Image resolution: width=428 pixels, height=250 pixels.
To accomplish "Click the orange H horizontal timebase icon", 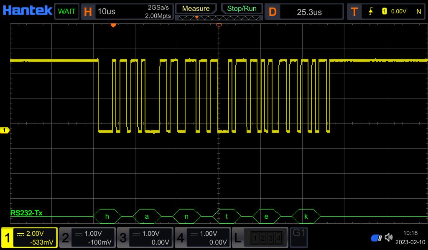I will click(88, 11).
